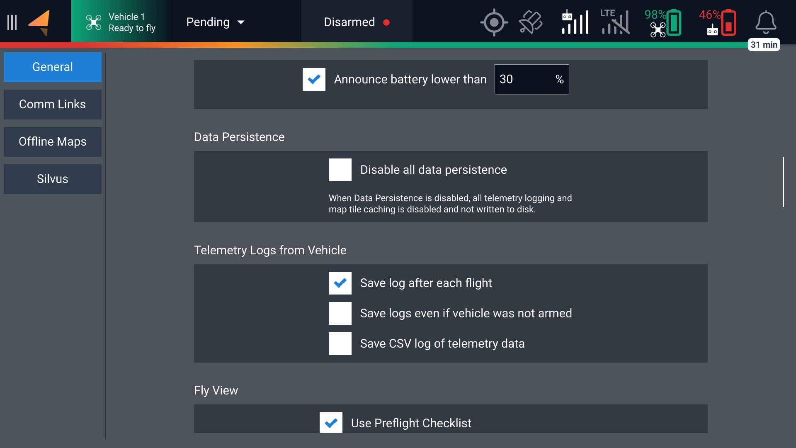796x448 pixels.
Task: Enable Disable all data persistence checkbox
Action: (340, 170)
